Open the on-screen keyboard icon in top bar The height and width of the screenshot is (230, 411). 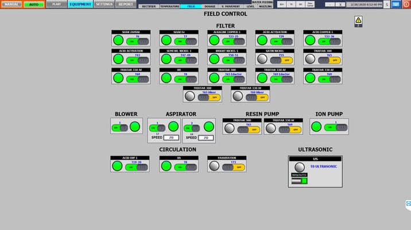396,4
